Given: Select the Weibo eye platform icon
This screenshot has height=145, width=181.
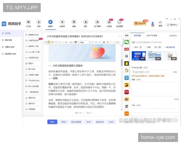Looking at the screenshot, I should [x=127, y=99].
